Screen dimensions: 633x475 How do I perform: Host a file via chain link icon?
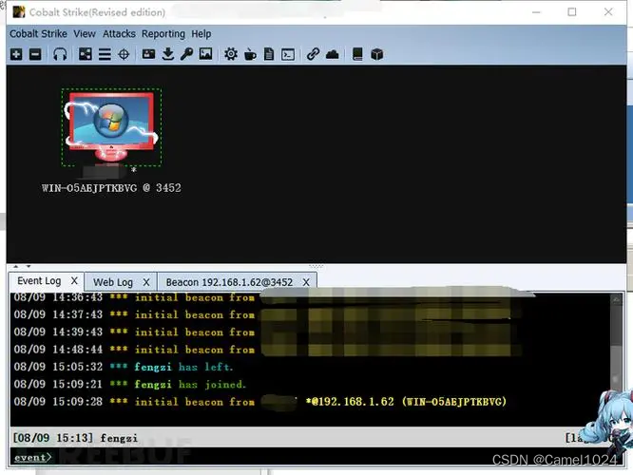313,54
